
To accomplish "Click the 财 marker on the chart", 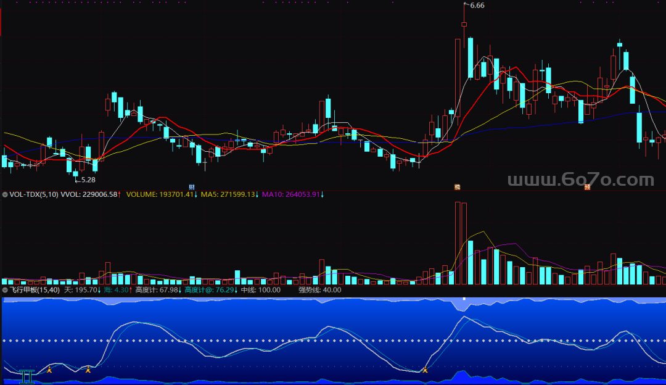I will pyautogui.click(x=192, y=187).
